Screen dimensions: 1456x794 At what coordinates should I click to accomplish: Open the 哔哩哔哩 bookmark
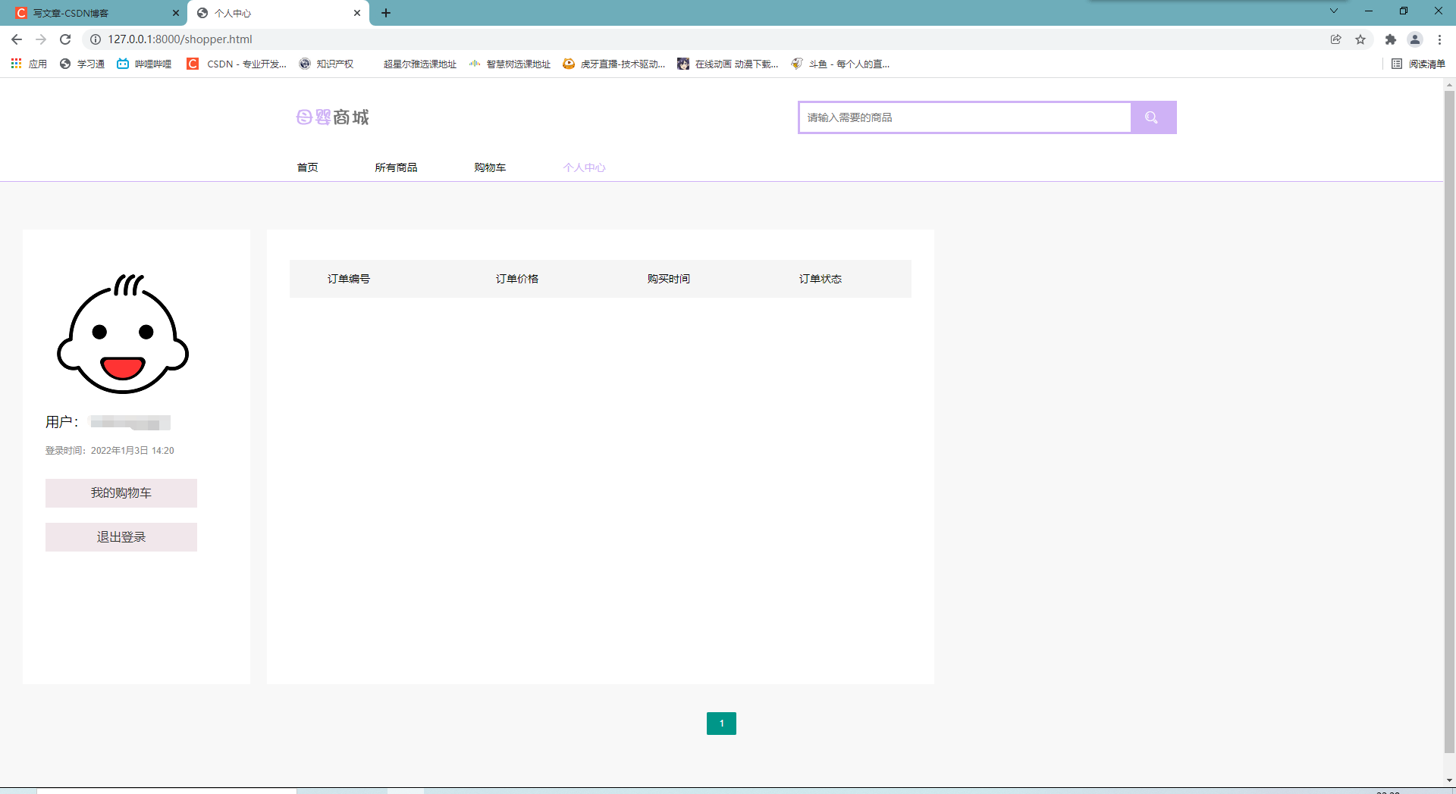click(x=143, y=64)
